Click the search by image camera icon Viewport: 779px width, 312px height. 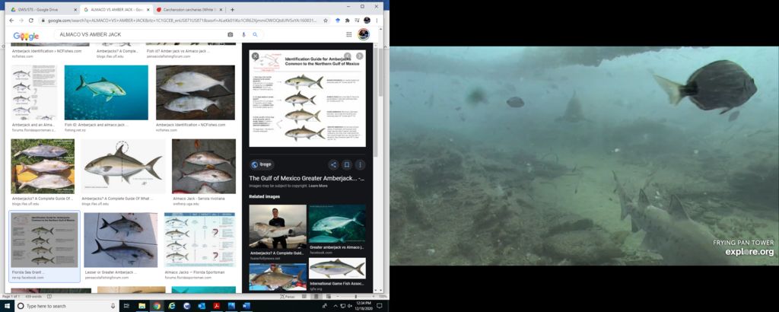point(231,35)
